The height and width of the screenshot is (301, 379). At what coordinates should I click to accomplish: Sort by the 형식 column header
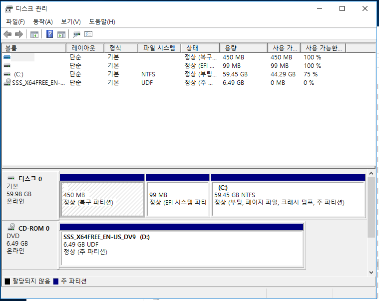(121, 48)
